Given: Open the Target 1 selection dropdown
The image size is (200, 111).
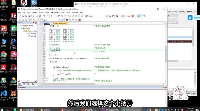Looking at the screenshot, I should click(x=60, y=20).
